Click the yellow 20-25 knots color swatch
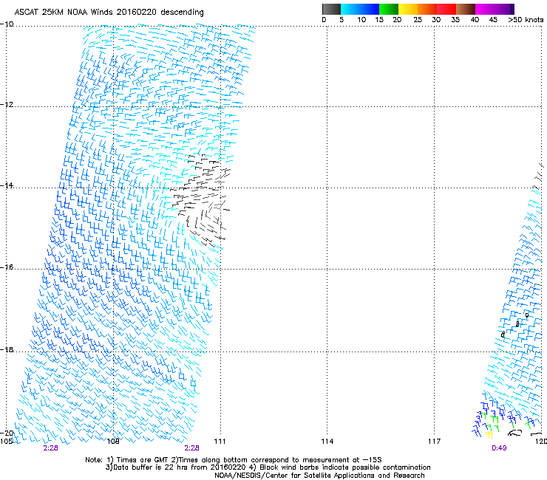 (408, 9)
